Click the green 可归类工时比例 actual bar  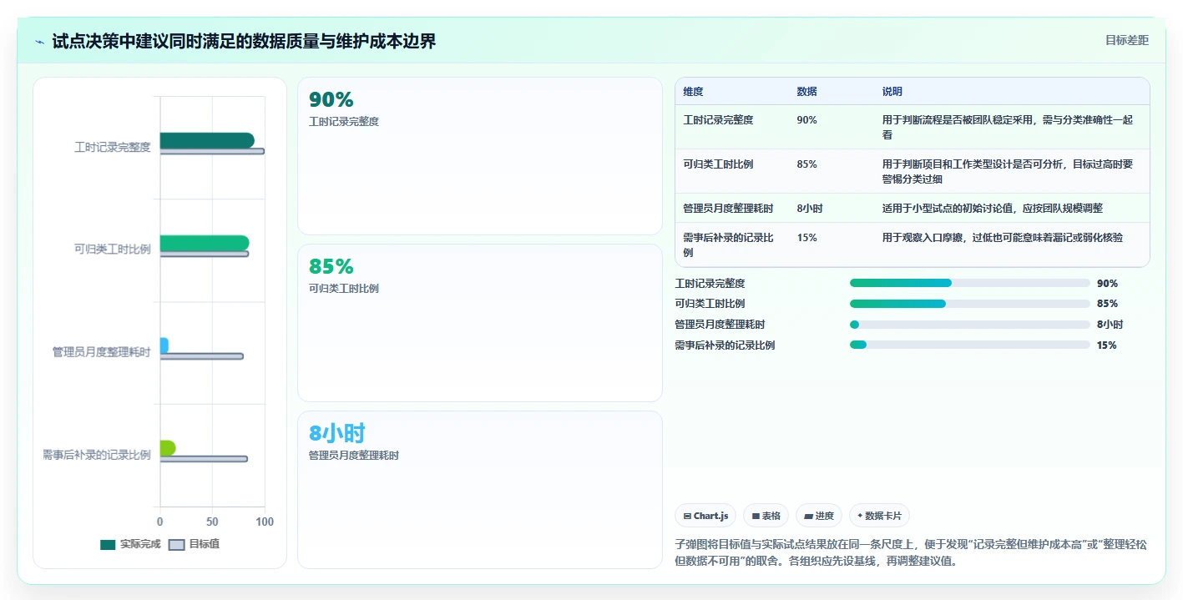click(x=205, y=243)
